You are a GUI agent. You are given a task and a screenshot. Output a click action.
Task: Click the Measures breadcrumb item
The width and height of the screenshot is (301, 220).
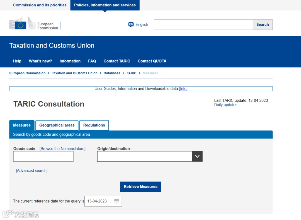coord(150,73)
